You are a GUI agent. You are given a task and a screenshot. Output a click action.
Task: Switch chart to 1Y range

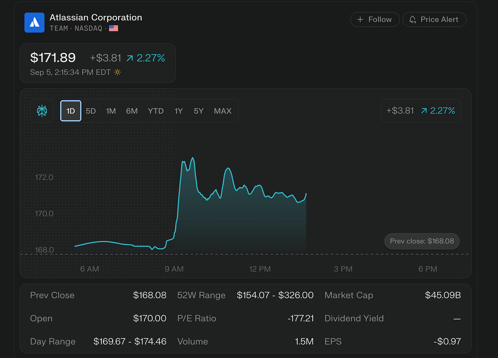point(179,111)
